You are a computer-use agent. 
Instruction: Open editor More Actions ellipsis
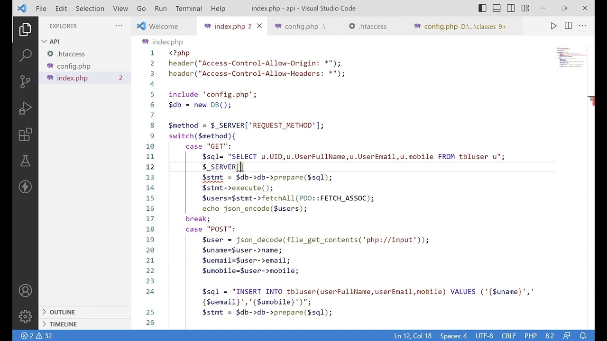click(583, 26)
